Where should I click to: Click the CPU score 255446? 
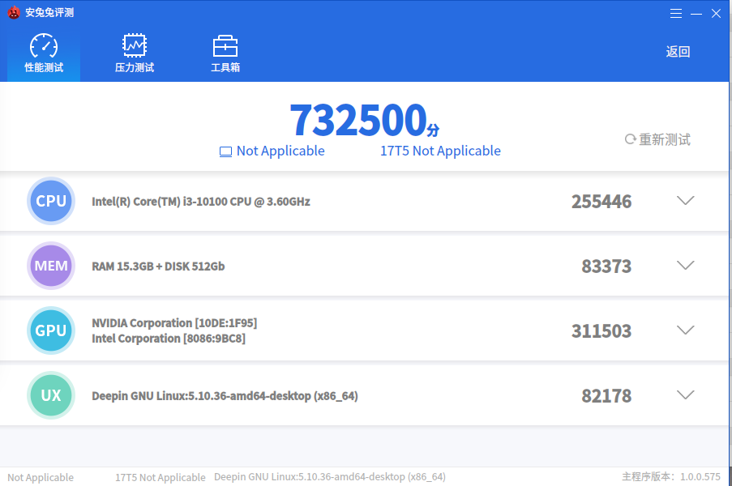click(601, 202)
